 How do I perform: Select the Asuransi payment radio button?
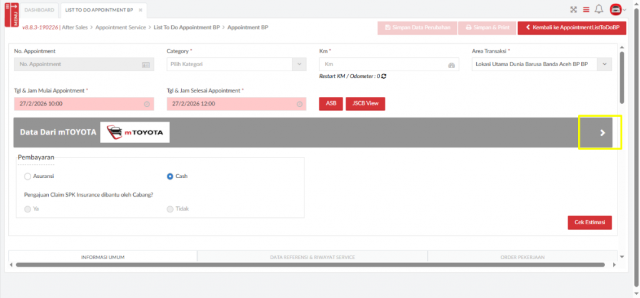[27, 177]
